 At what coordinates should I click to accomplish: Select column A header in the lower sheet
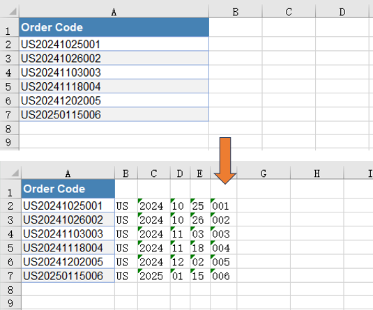tap(68, 173)
